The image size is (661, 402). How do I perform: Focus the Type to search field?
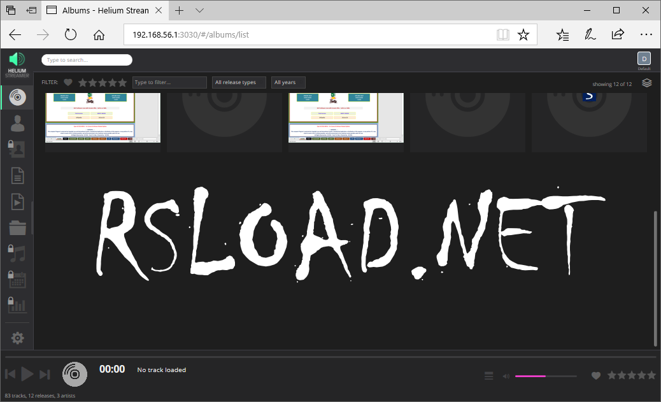87,60
